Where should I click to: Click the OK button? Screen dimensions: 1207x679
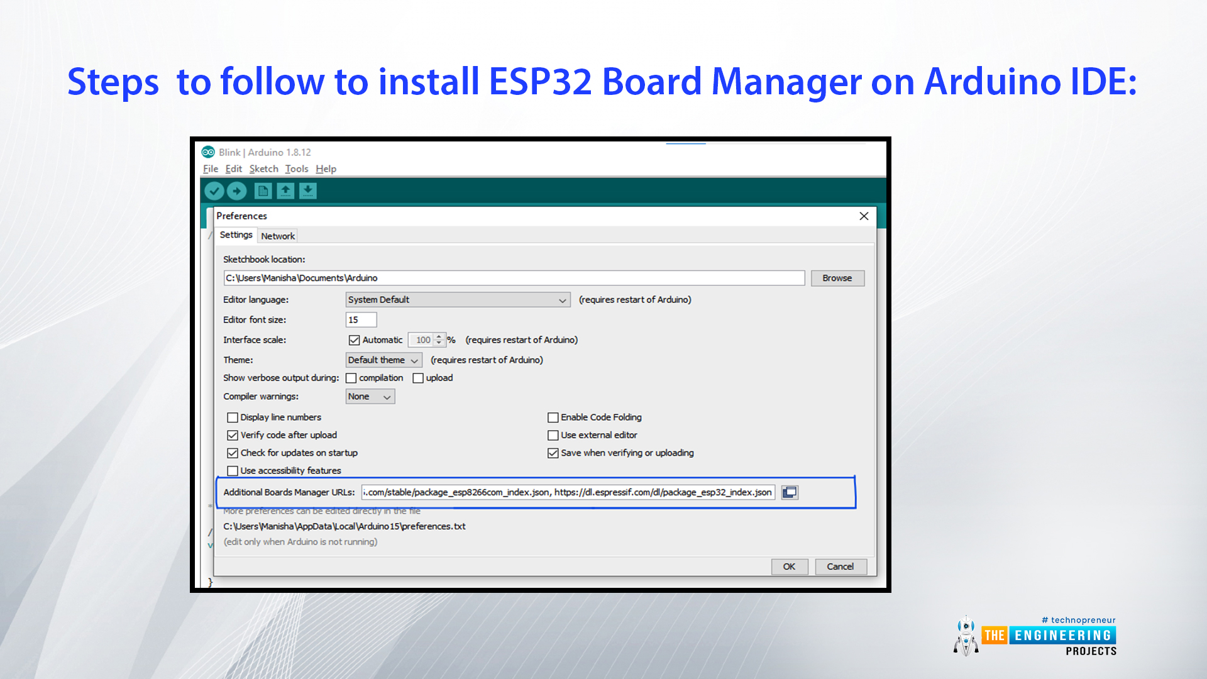click(x=789, y=566)
